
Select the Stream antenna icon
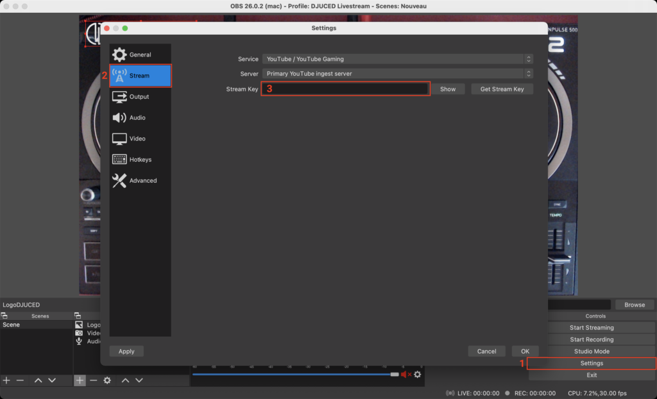coord(119,76)
